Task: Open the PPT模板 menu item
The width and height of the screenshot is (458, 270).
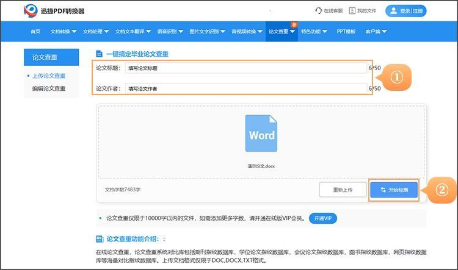Action: (x=346, y=32)
